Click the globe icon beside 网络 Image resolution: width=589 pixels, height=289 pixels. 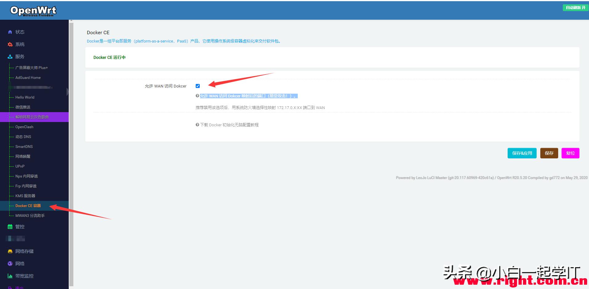[10, 264]
